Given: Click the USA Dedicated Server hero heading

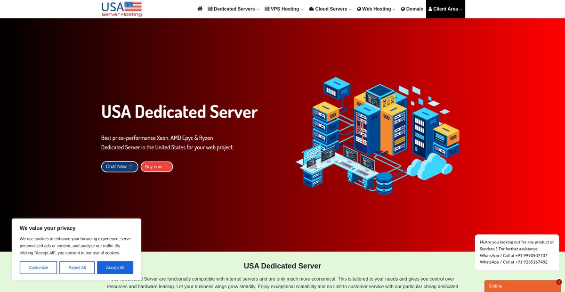Looking at the screenshot, I should click(179, 112).
